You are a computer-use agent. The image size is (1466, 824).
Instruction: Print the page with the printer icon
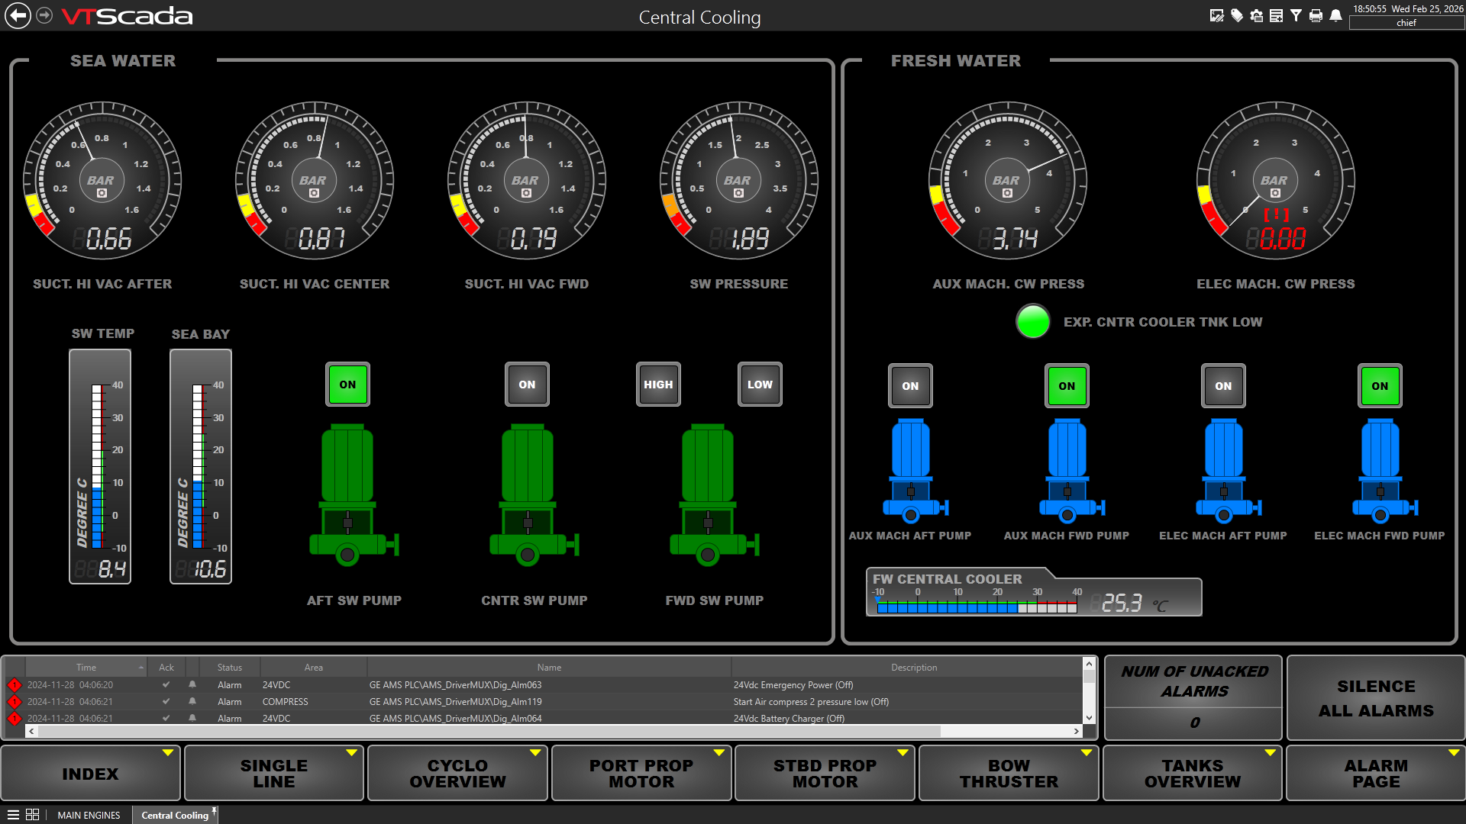tap(1316, 16)
